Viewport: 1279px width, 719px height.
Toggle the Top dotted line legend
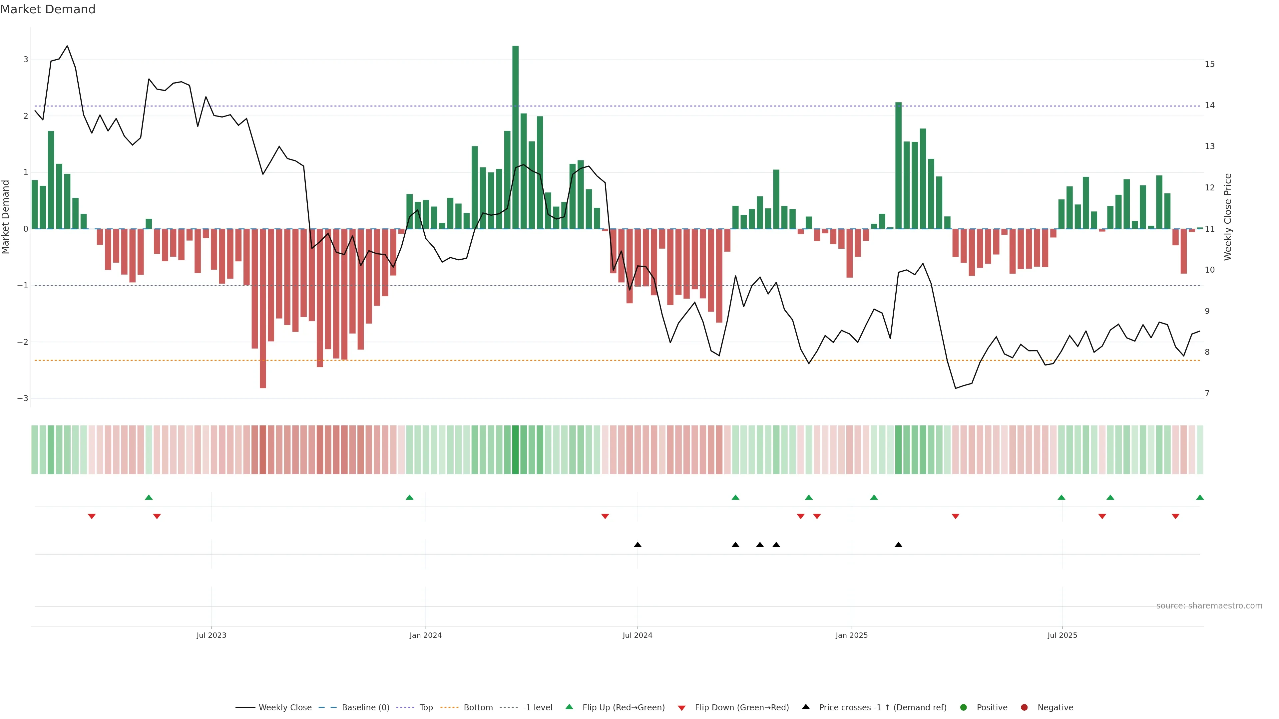point(426,708)
